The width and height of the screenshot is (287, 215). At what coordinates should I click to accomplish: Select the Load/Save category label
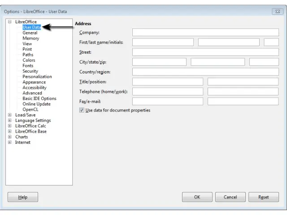click(26, 115)
